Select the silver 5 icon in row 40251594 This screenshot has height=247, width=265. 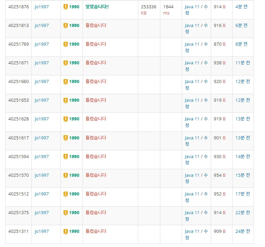[66, 157]
